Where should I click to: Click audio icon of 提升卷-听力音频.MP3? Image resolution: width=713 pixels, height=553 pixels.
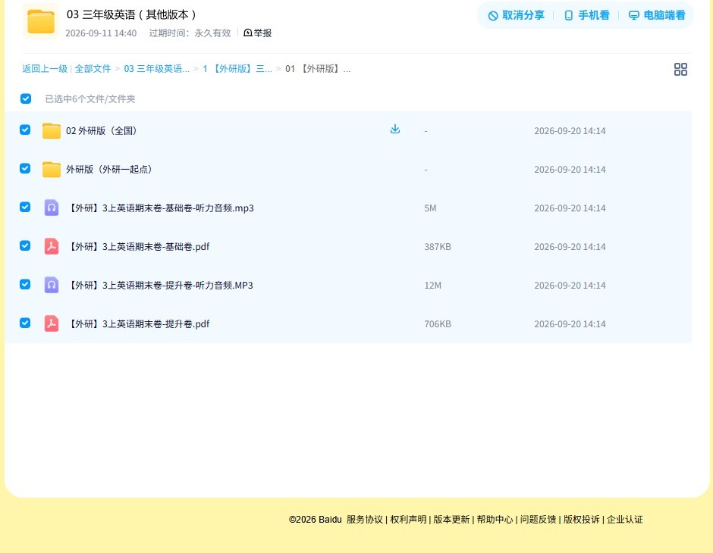(52, 285)
